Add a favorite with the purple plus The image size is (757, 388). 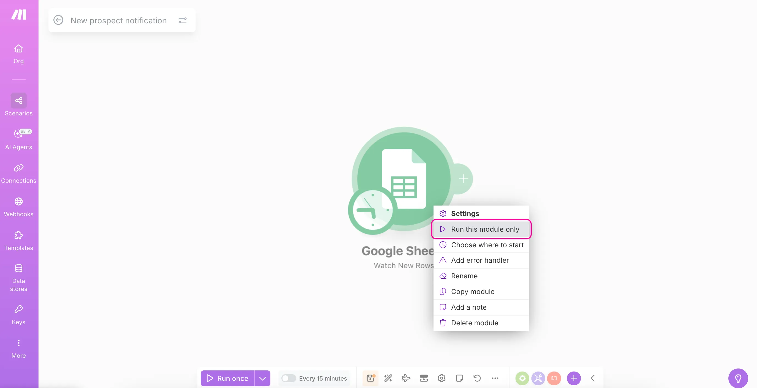(x=574, y=378)
